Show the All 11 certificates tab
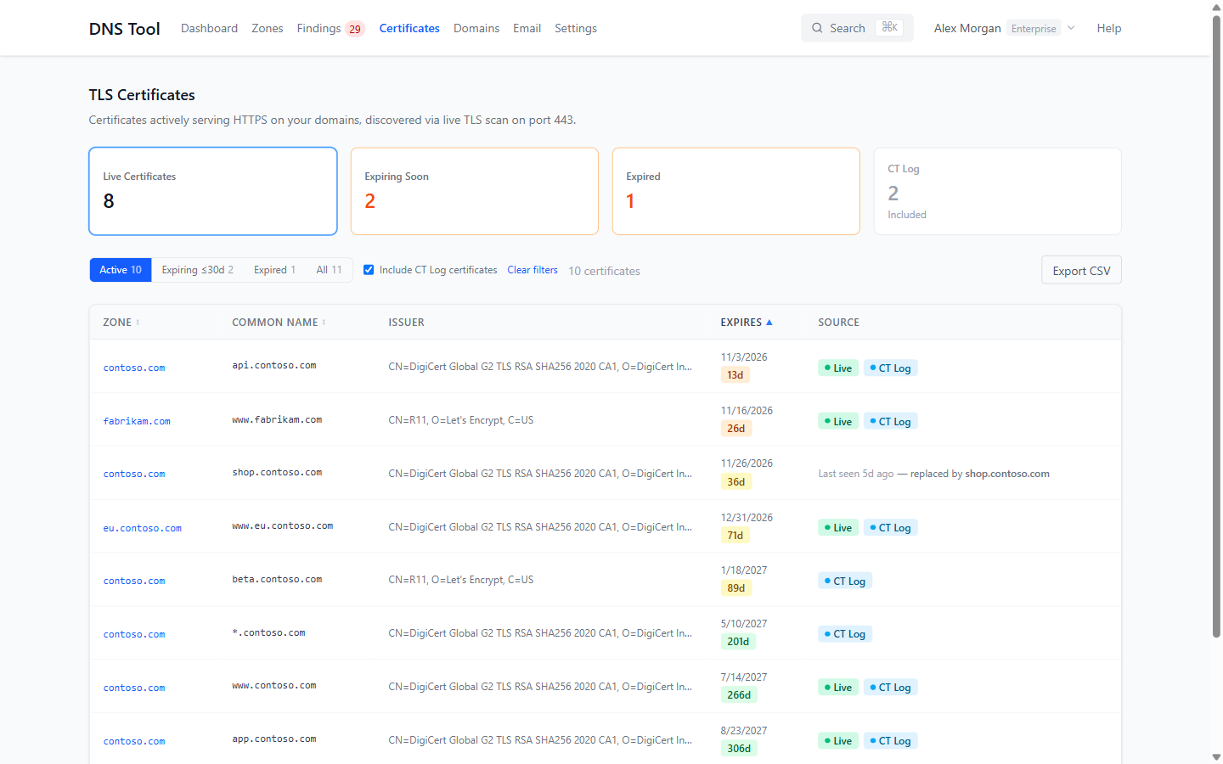The image size is (1223, 764). click(330, 270)
